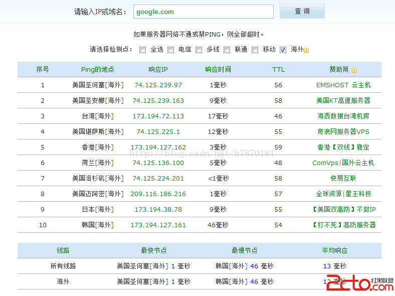
Task: Click the 线路 summary column header
Action: (63, 250)
